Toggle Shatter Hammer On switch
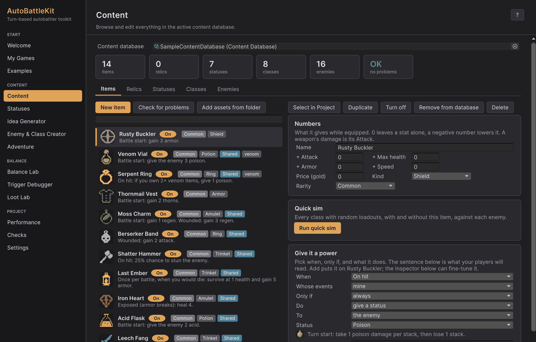Screen dimensions: 536x342 click(173, 254)
